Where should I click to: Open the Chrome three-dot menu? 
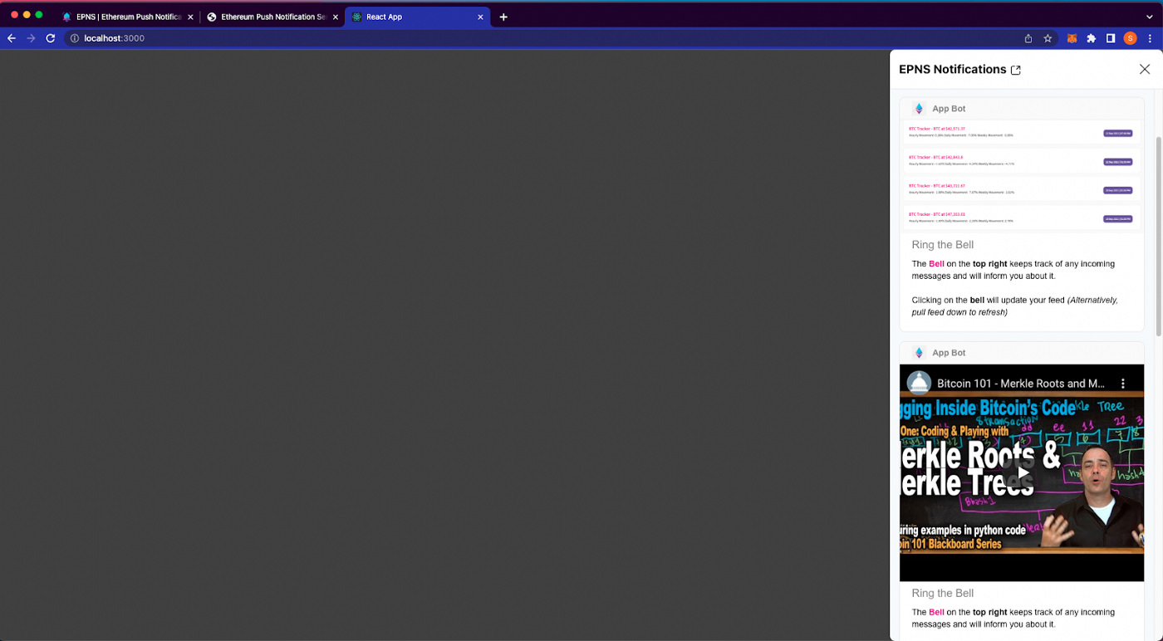(1150, 37)
